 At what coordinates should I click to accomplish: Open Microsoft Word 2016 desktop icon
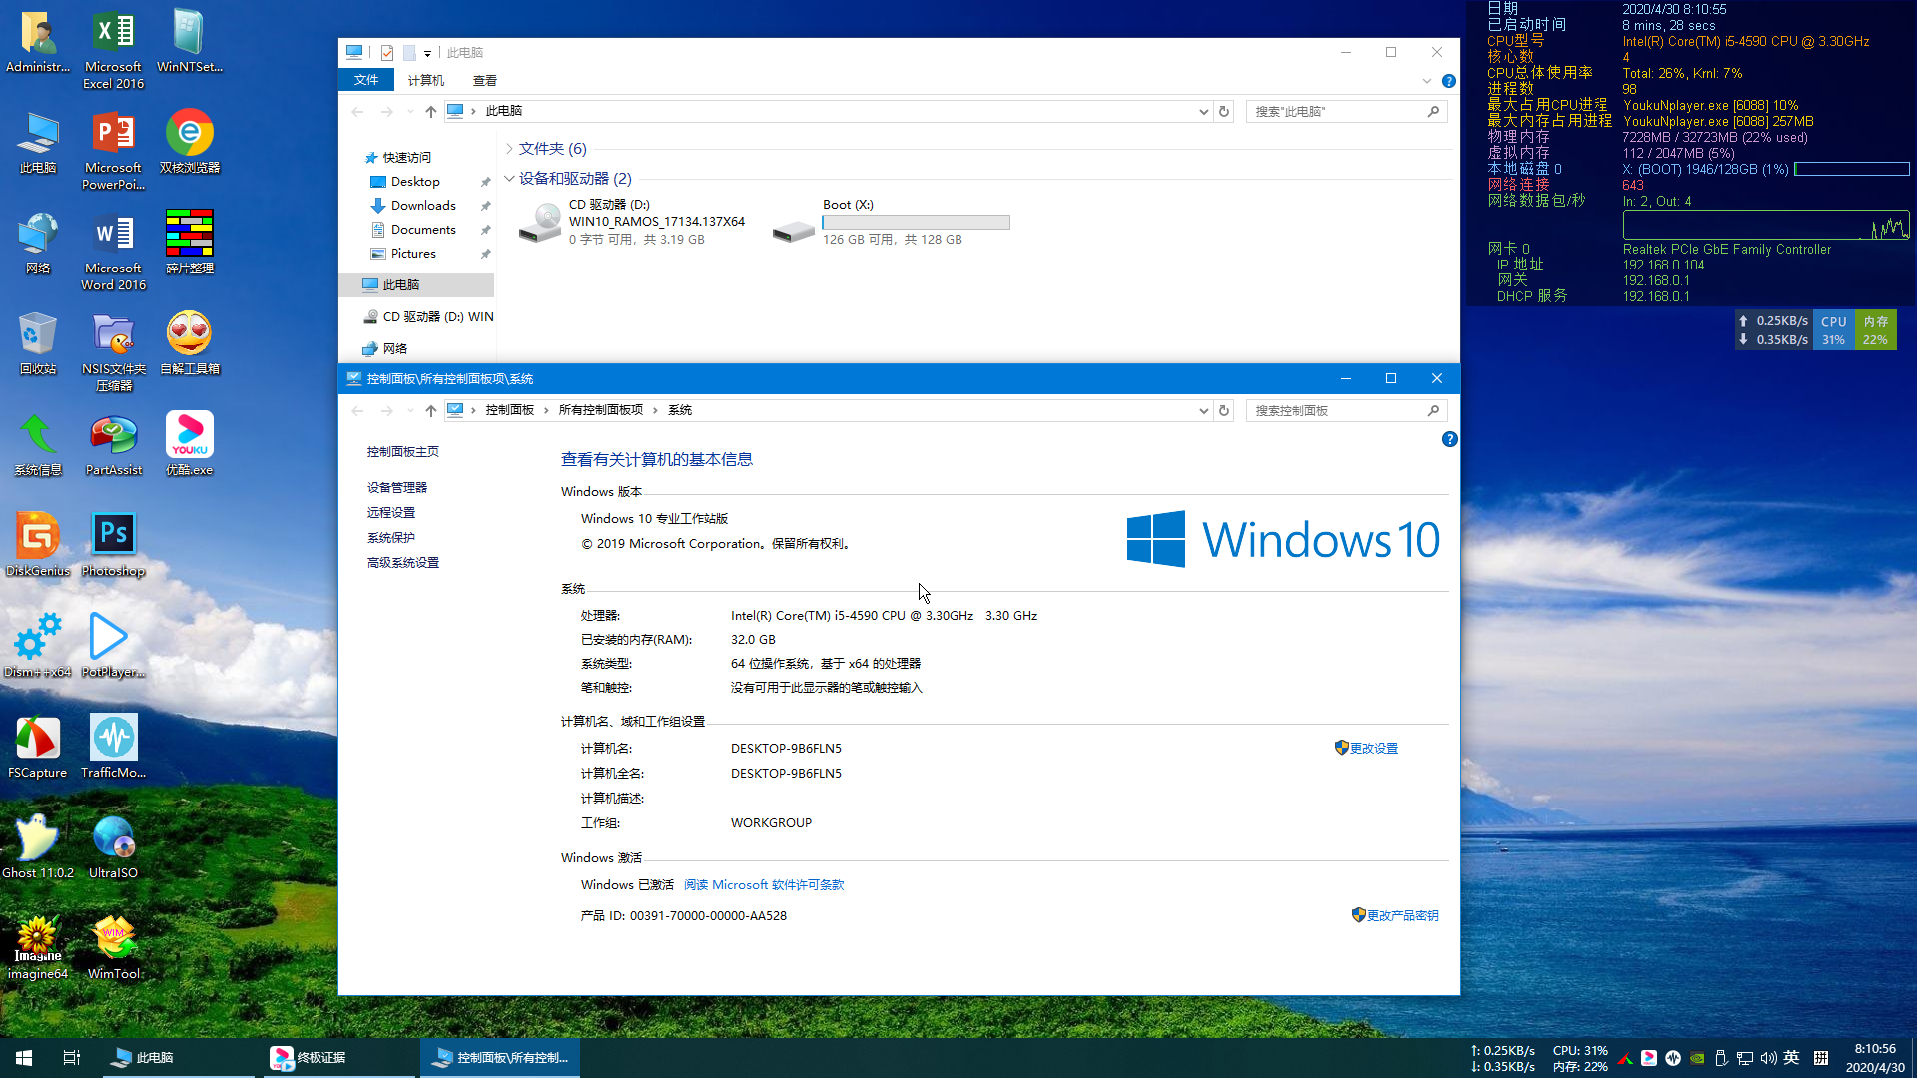click(x=113, y=252)
